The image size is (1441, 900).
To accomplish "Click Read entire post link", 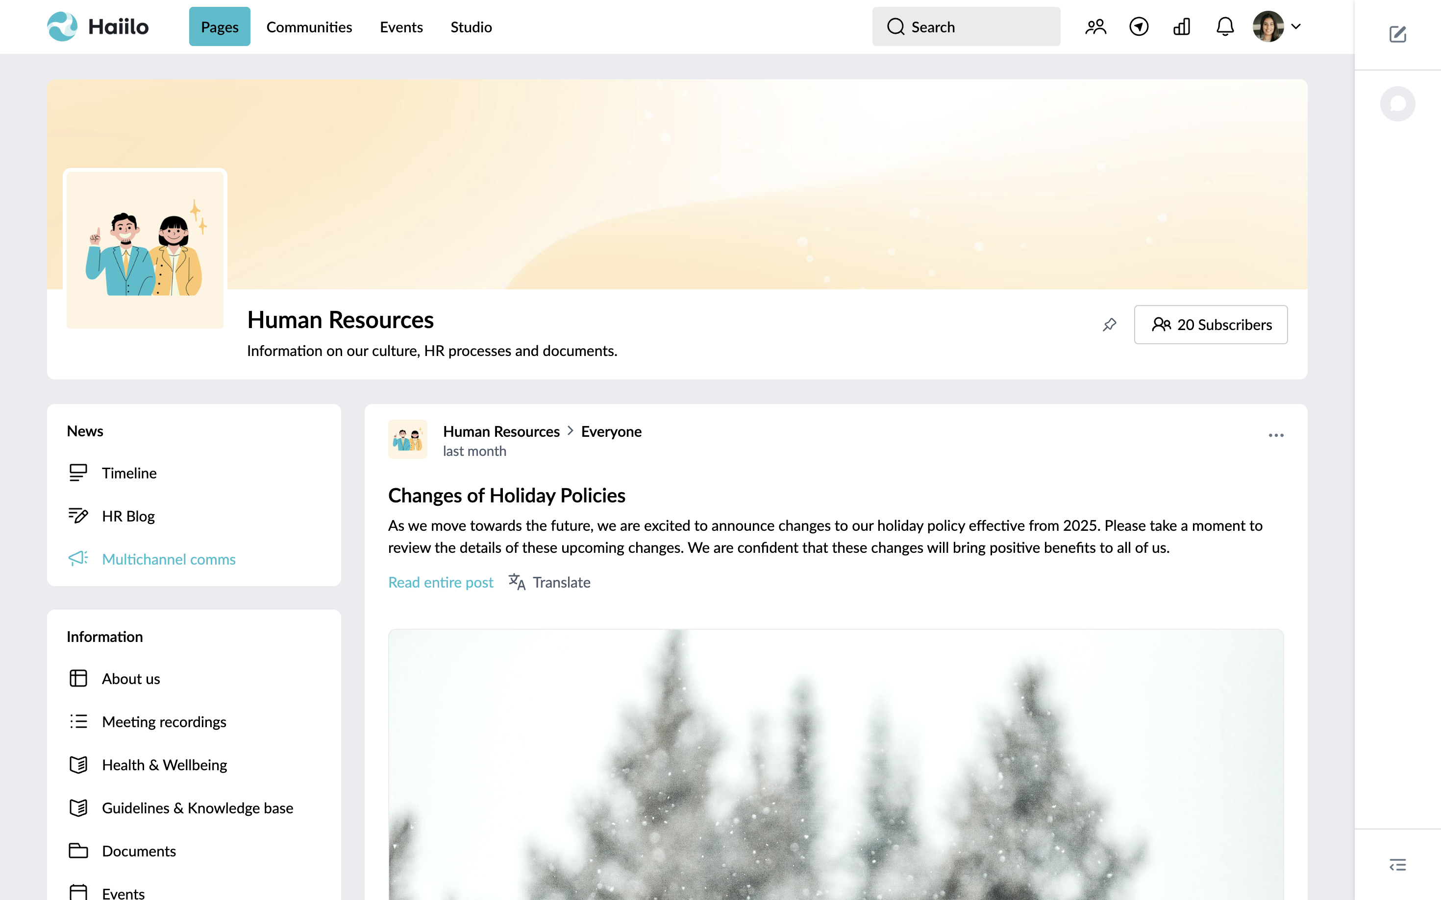I will tap(440, 582).
